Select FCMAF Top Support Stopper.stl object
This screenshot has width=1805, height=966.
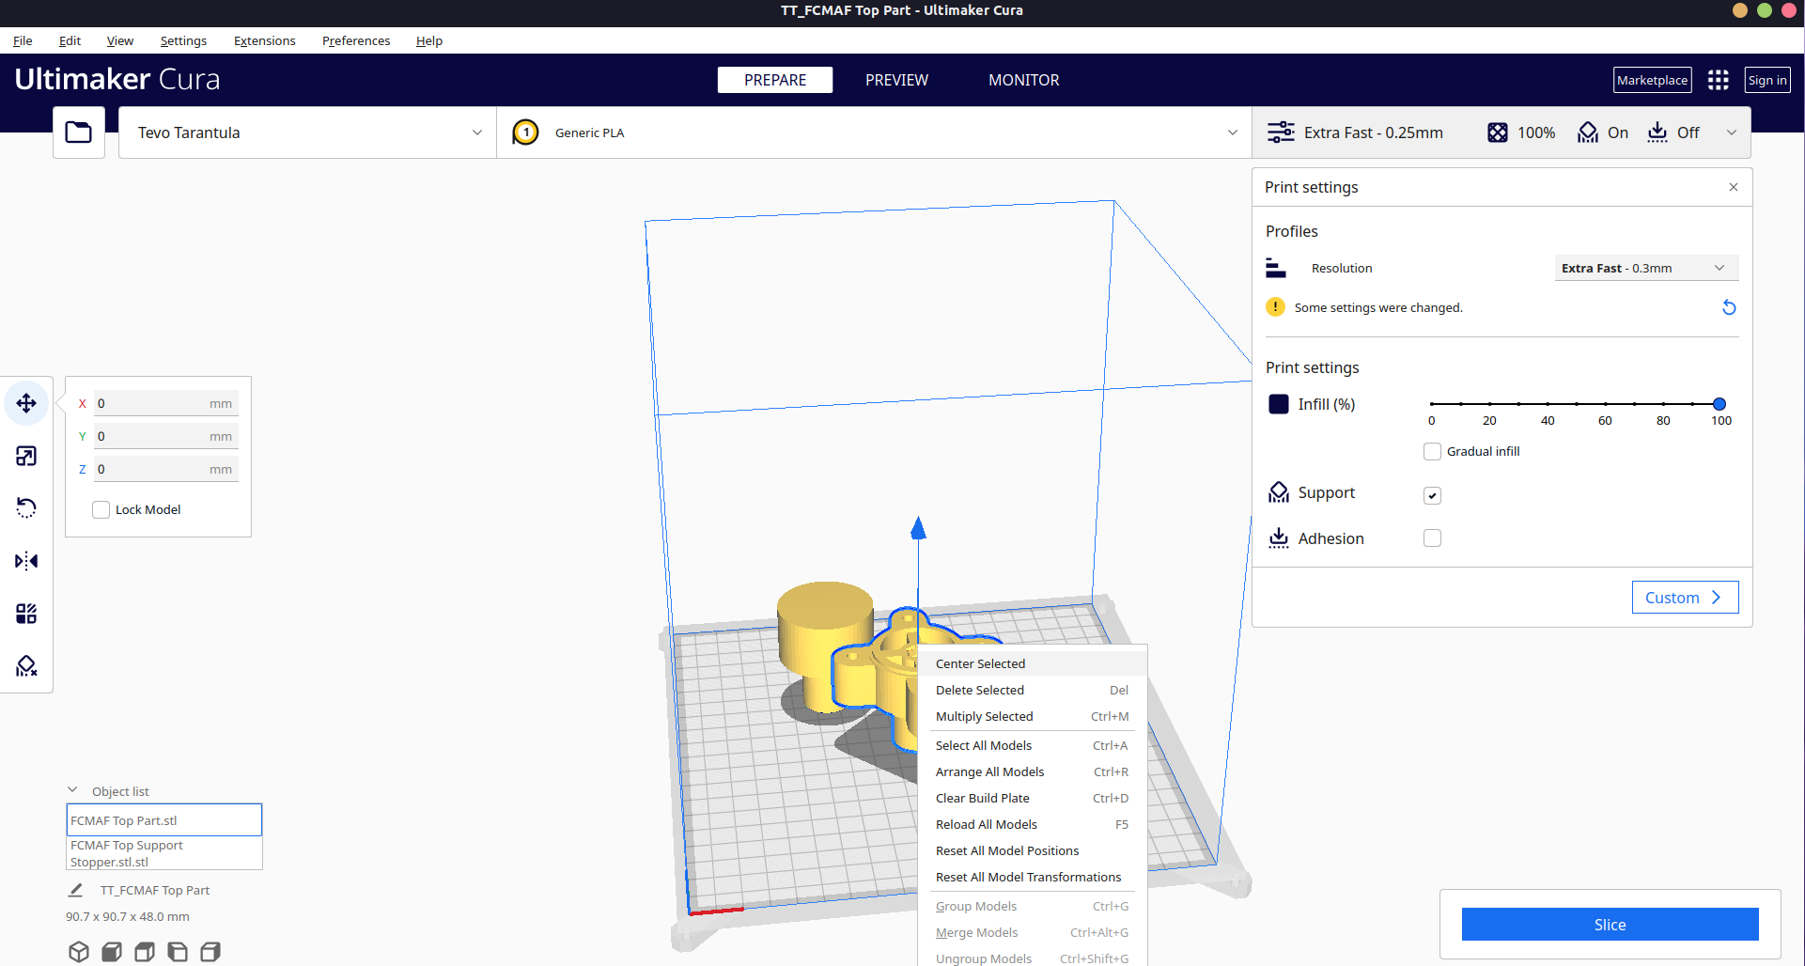[x=164, y=853]
